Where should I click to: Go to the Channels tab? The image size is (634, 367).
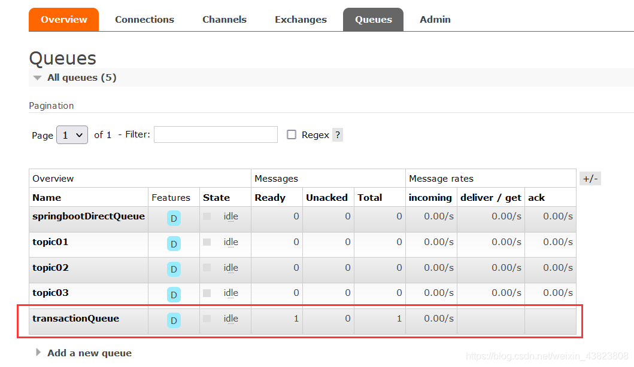pyautogui.click(x=225, y=20)
